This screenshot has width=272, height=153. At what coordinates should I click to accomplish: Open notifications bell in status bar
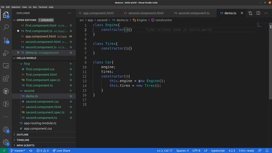(267, 150)
